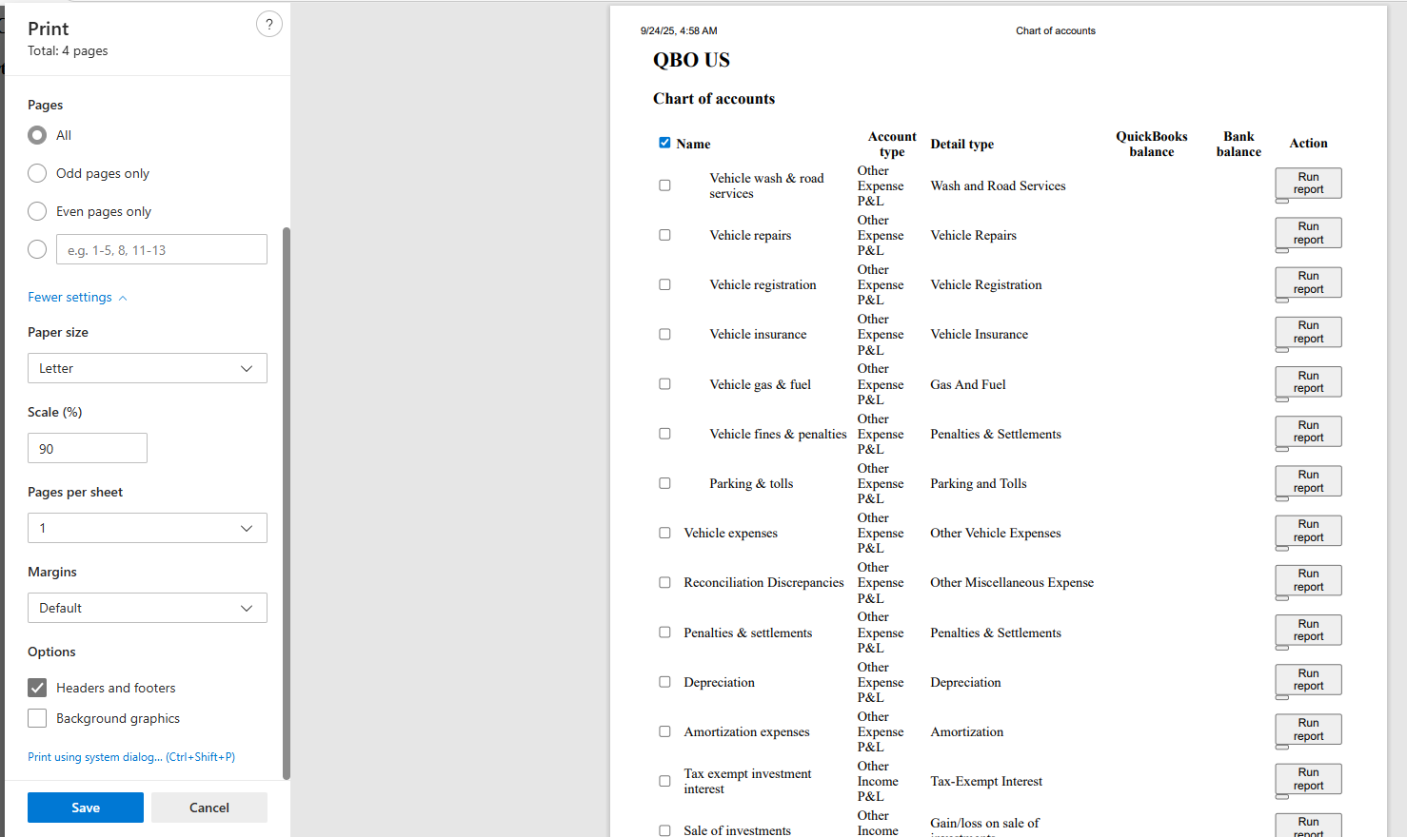This screenshot has height=837, width=1407.
Task: Click the 9/24/25, 4:58 AM page header
Action: pos(679,30)
